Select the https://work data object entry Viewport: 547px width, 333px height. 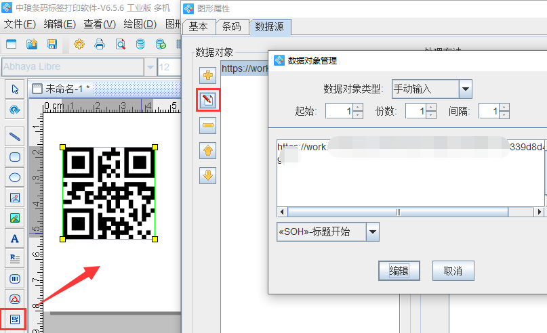pyautogui.click(x=245, y=68)
